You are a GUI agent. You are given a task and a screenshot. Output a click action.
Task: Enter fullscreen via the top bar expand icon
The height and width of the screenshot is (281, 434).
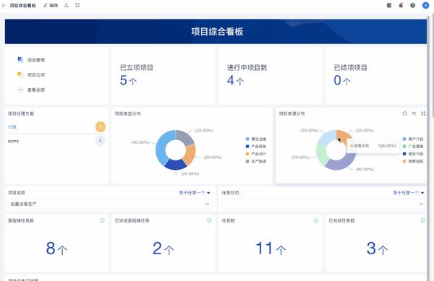tap(77, 5)
